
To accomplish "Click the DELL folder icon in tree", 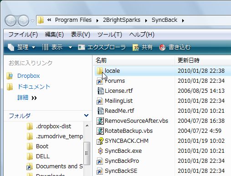I will click(x=30, y=156).
